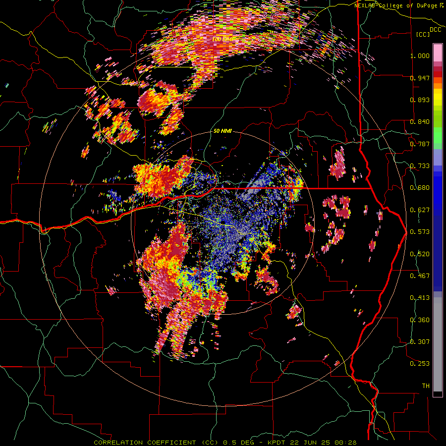Click the TH threshold label
The height and width of the screenshot is (446, 446).
(x=426, y=386)
